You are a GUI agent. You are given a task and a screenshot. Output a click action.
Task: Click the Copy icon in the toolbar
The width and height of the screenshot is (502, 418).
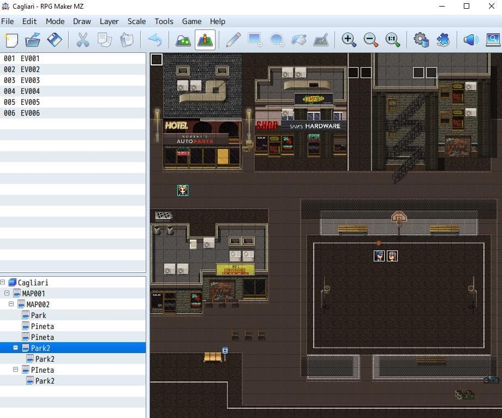(x=104, y=40)
